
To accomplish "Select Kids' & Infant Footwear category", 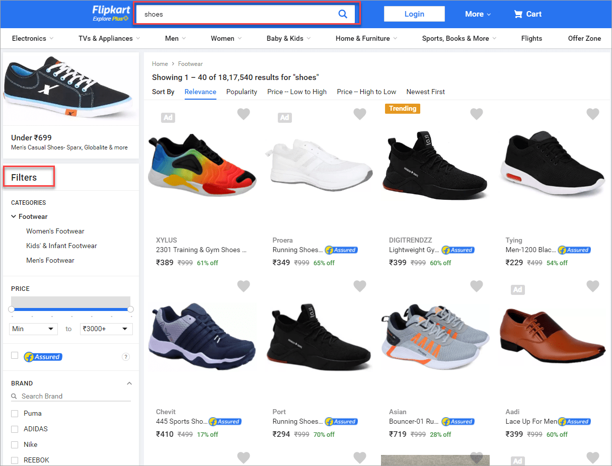I will point(61,246).
